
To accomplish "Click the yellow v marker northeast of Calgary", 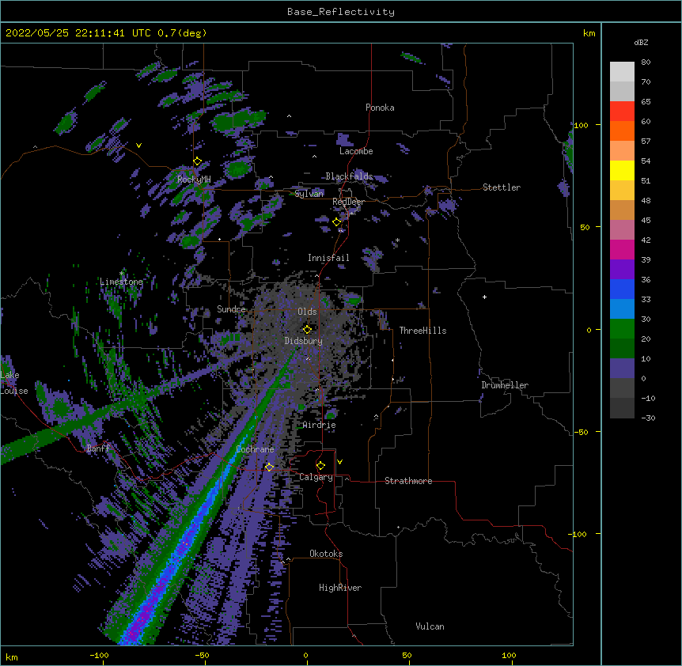I will [x=339, y=462].
